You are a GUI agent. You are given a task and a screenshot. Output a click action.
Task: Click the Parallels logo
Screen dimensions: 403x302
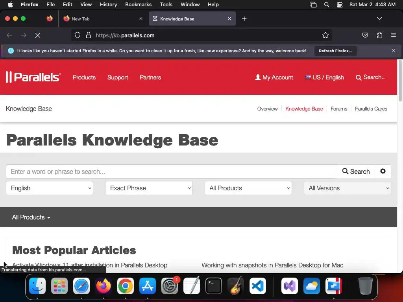pos(33,77)
